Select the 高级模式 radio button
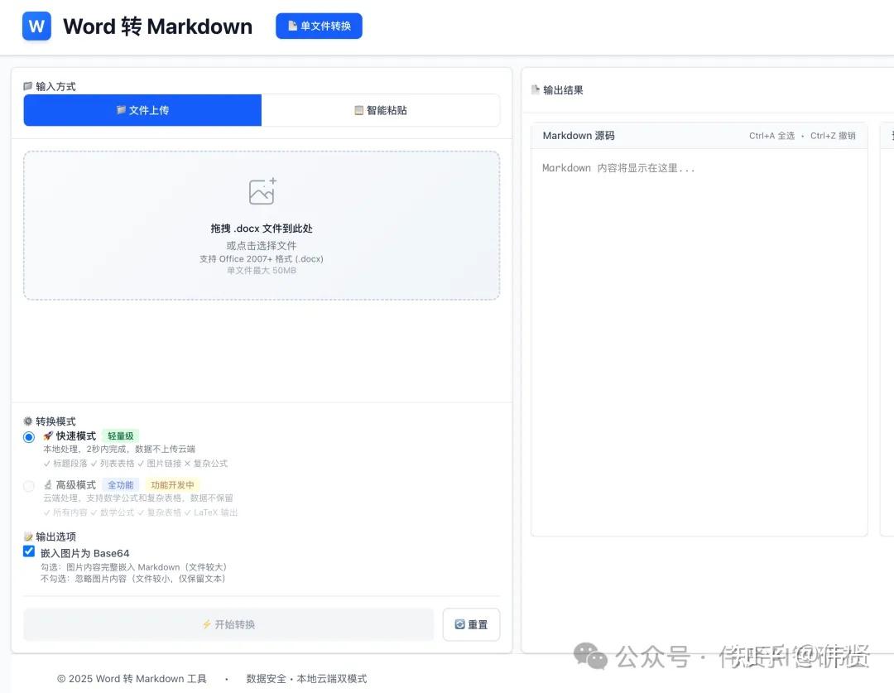The width and height of the screenshot is (894, 693). tap(29, 484)
